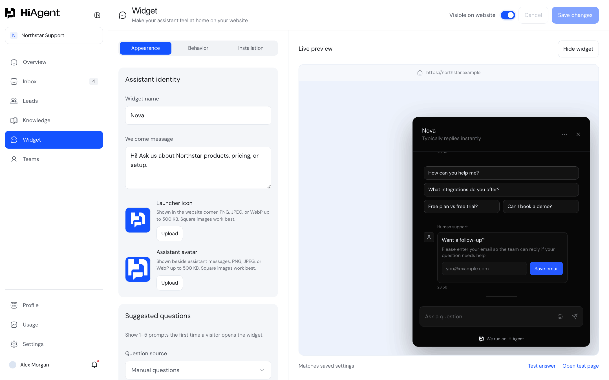Select Widget in sidebar

pos(54,140)
